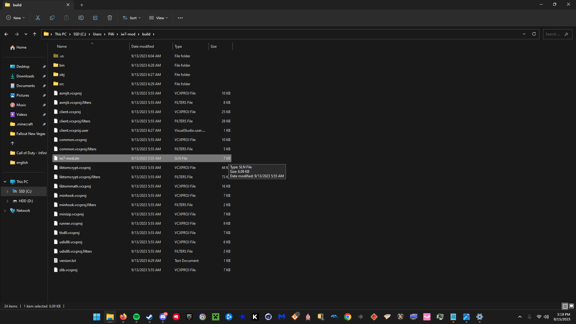Open Spotify from the taskbar
The height and width of the screenshot is (324, 576).
tap(136, 317)
